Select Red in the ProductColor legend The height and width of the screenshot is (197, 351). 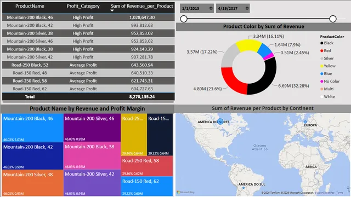click(325, 51)
